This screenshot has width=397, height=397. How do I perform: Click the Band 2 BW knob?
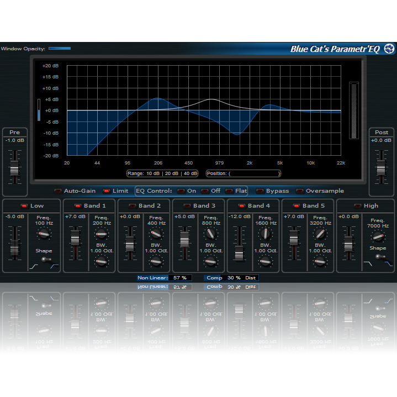tap(156, 262)
